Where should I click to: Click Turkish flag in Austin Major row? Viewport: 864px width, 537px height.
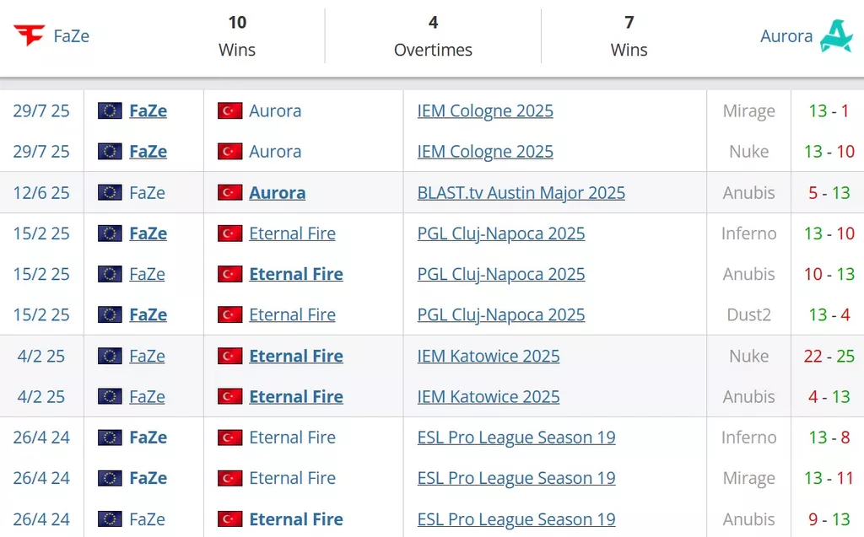coord(229,193)
